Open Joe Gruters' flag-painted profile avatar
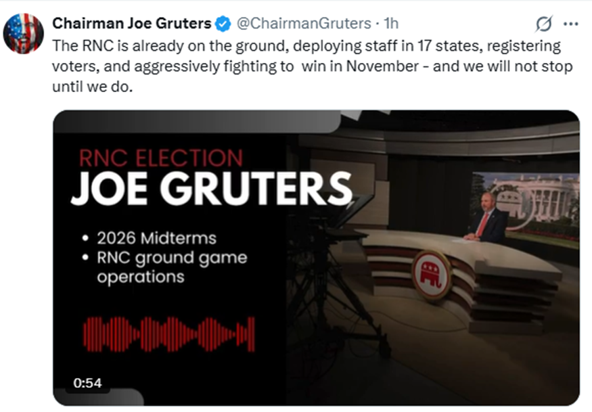This screenshot has height=412, width=592. click(24, 33)
